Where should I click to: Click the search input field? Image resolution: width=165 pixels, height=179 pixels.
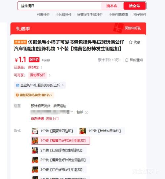tap(59, 6)
